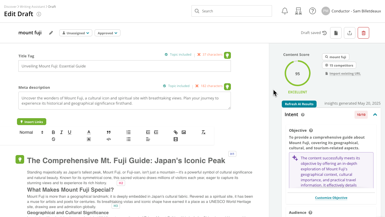Viewport: 385px width, 217px height.
Task: Open the account switcher icon
Action: click(298, 11)
